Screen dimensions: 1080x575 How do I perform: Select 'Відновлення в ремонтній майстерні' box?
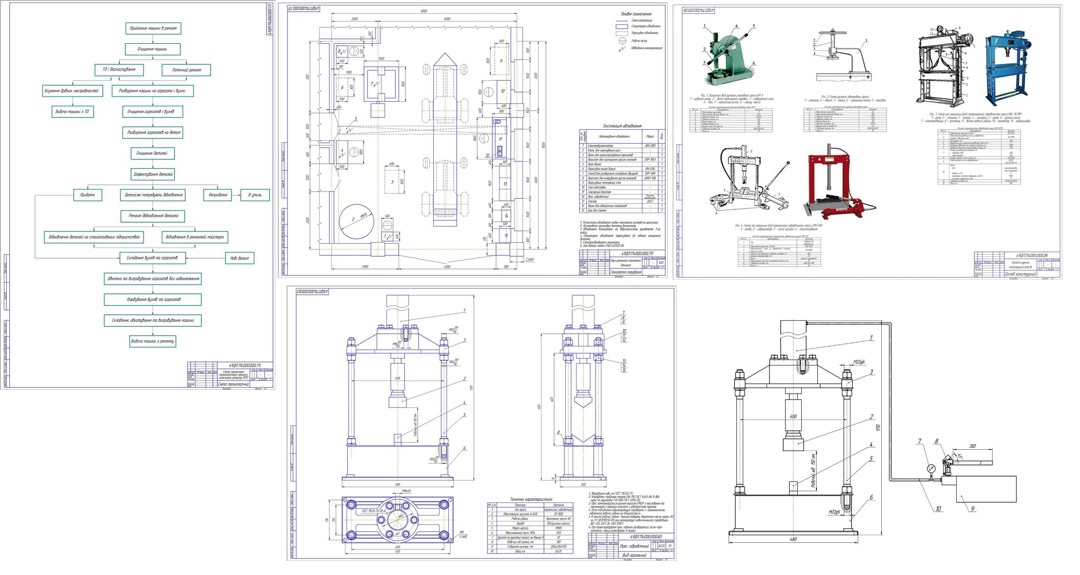[195, 237]
